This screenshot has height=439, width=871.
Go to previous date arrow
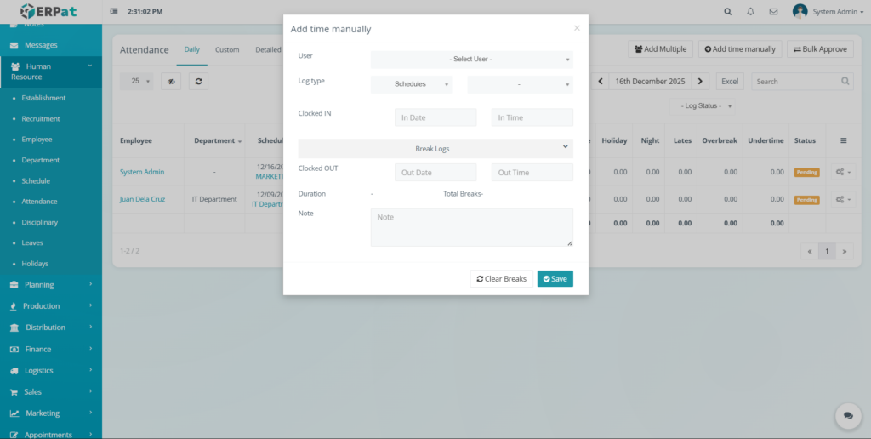601,81
